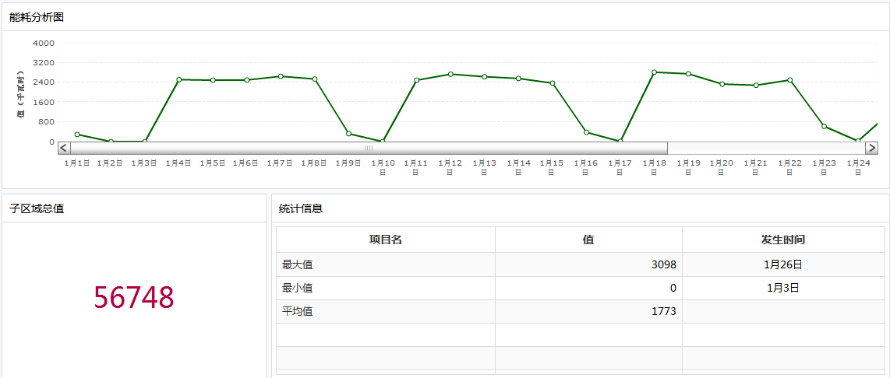Click the 1月11日 data point
The width and height of the screenshot is (890, 378).
click(x=416, y=80)
